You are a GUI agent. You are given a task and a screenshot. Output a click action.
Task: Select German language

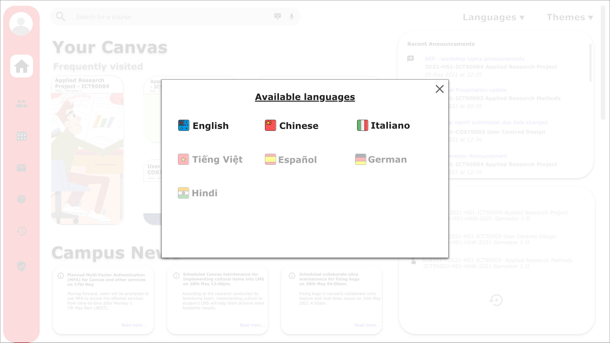[x=381, y=159]
